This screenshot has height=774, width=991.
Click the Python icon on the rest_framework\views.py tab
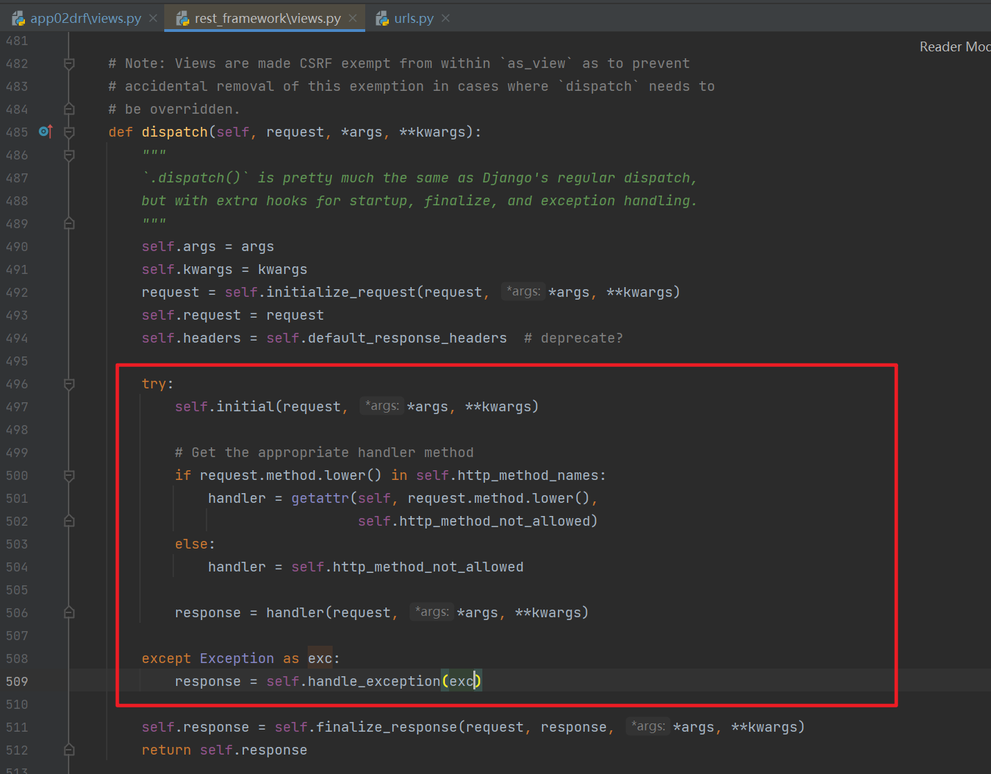(182, 17)
